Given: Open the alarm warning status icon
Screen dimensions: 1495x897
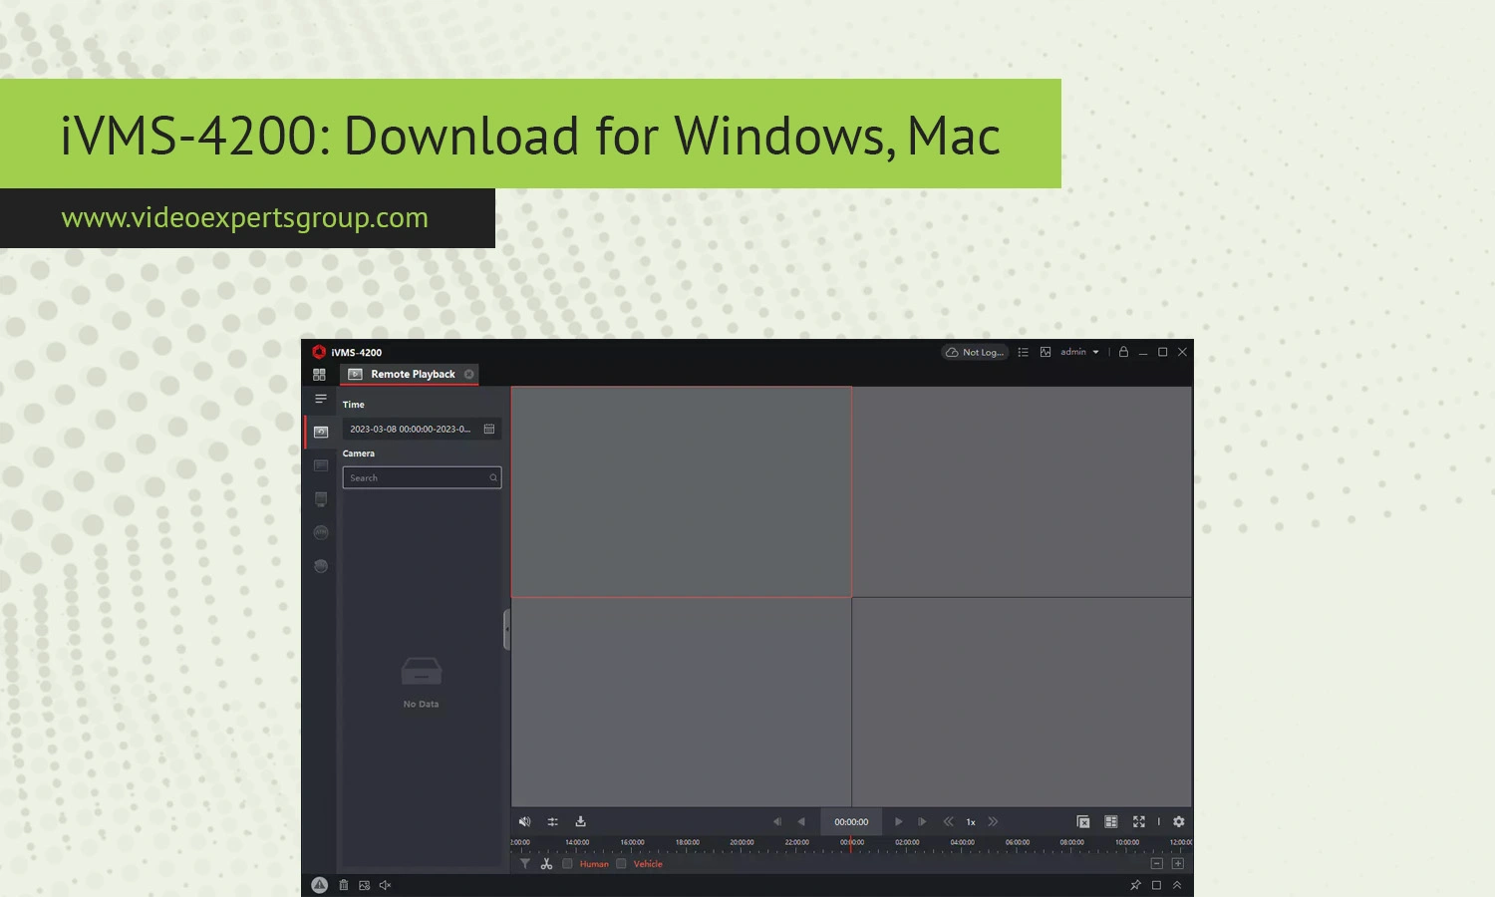Looking at the screenshot, I should point(319,885).
